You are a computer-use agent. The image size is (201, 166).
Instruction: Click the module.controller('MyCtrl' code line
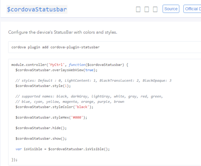pos(70,65)
